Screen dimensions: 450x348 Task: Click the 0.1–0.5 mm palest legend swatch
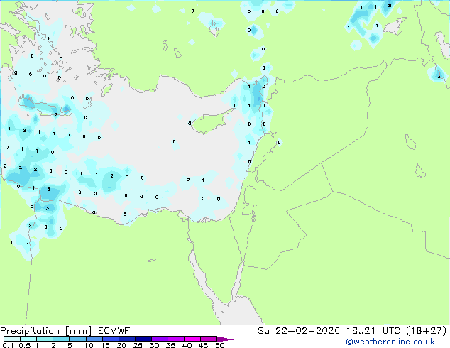(12, 339)
